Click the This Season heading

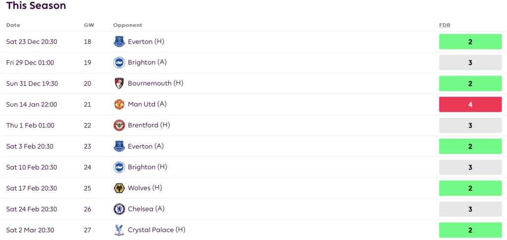(36, 6)
